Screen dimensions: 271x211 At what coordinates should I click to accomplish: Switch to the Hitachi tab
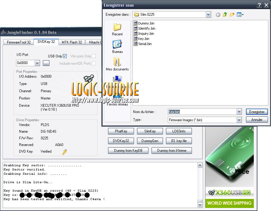click(94, 42)
